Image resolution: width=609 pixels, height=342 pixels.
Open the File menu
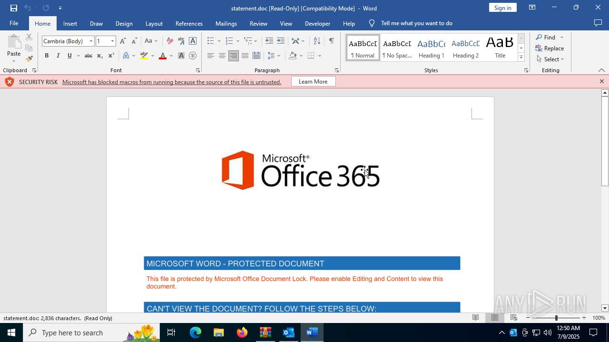(14, 23)
